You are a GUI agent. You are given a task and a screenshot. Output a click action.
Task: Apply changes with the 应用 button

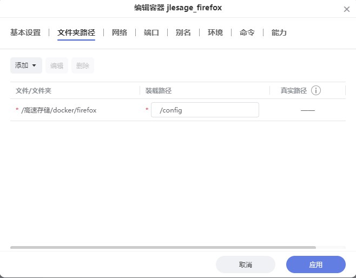point(316,264)
